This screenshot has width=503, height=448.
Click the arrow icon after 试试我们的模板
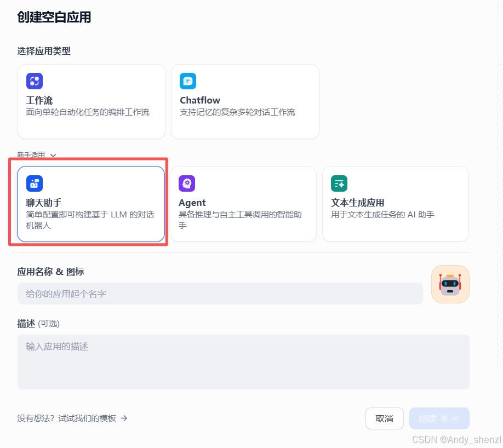124,418
